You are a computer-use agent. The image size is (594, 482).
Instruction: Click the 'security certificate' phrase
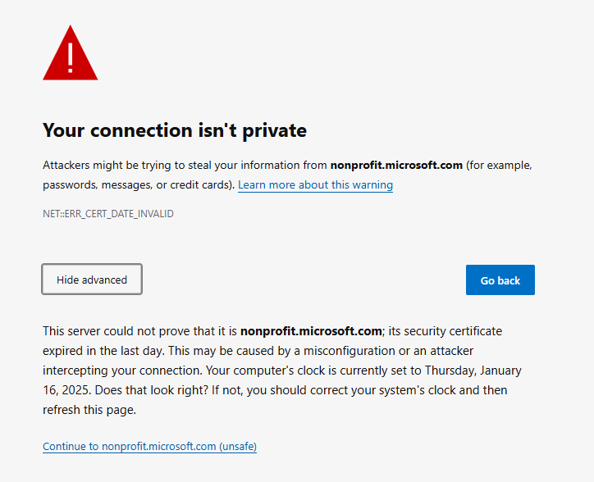tap(453, 331)
